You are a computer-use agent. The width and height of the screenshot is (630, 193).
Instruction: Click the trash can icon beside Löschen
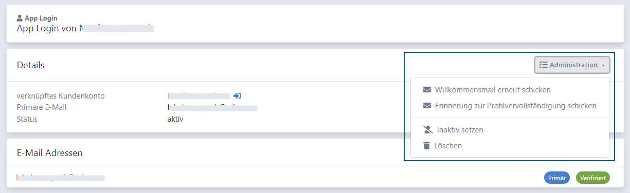click(x=426, y=146)
